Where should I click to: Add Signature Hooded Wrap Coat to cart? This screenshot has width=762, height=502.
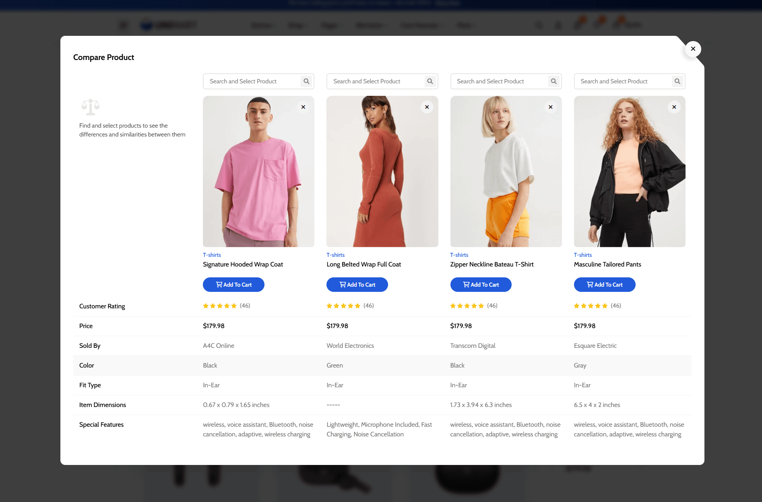point(233,285)
